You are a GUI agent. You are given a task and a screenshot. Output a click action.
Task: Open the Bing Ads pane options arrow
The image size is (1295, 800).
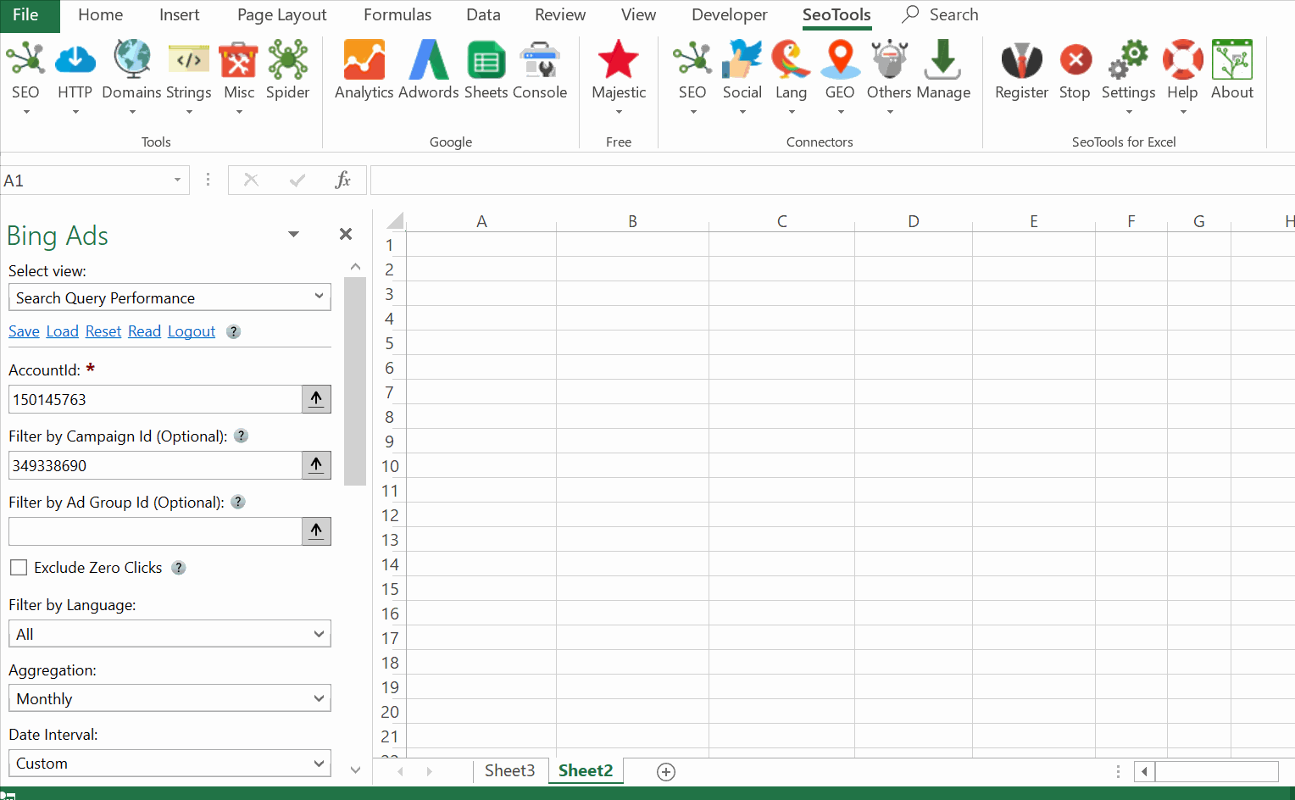293,234
